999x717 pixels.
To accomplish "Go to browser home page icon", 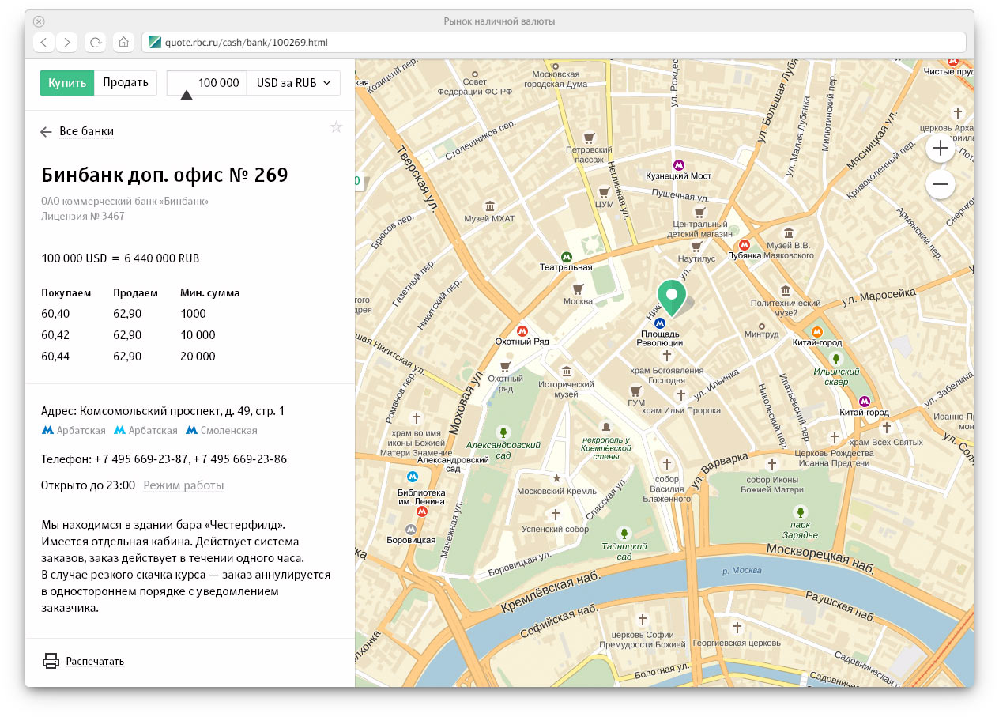I will pos(123,42).
